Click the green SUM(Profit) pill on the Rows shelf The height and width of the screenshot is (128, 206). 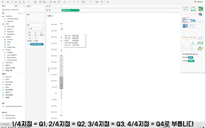(70, 10)
